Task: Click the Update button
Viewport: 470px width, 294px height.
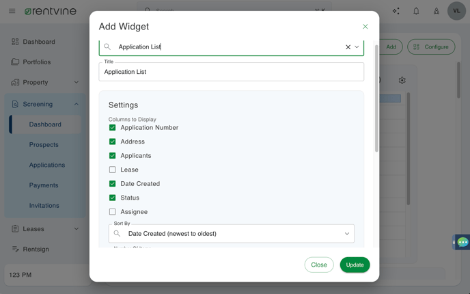Action: [x=355, y=265]
